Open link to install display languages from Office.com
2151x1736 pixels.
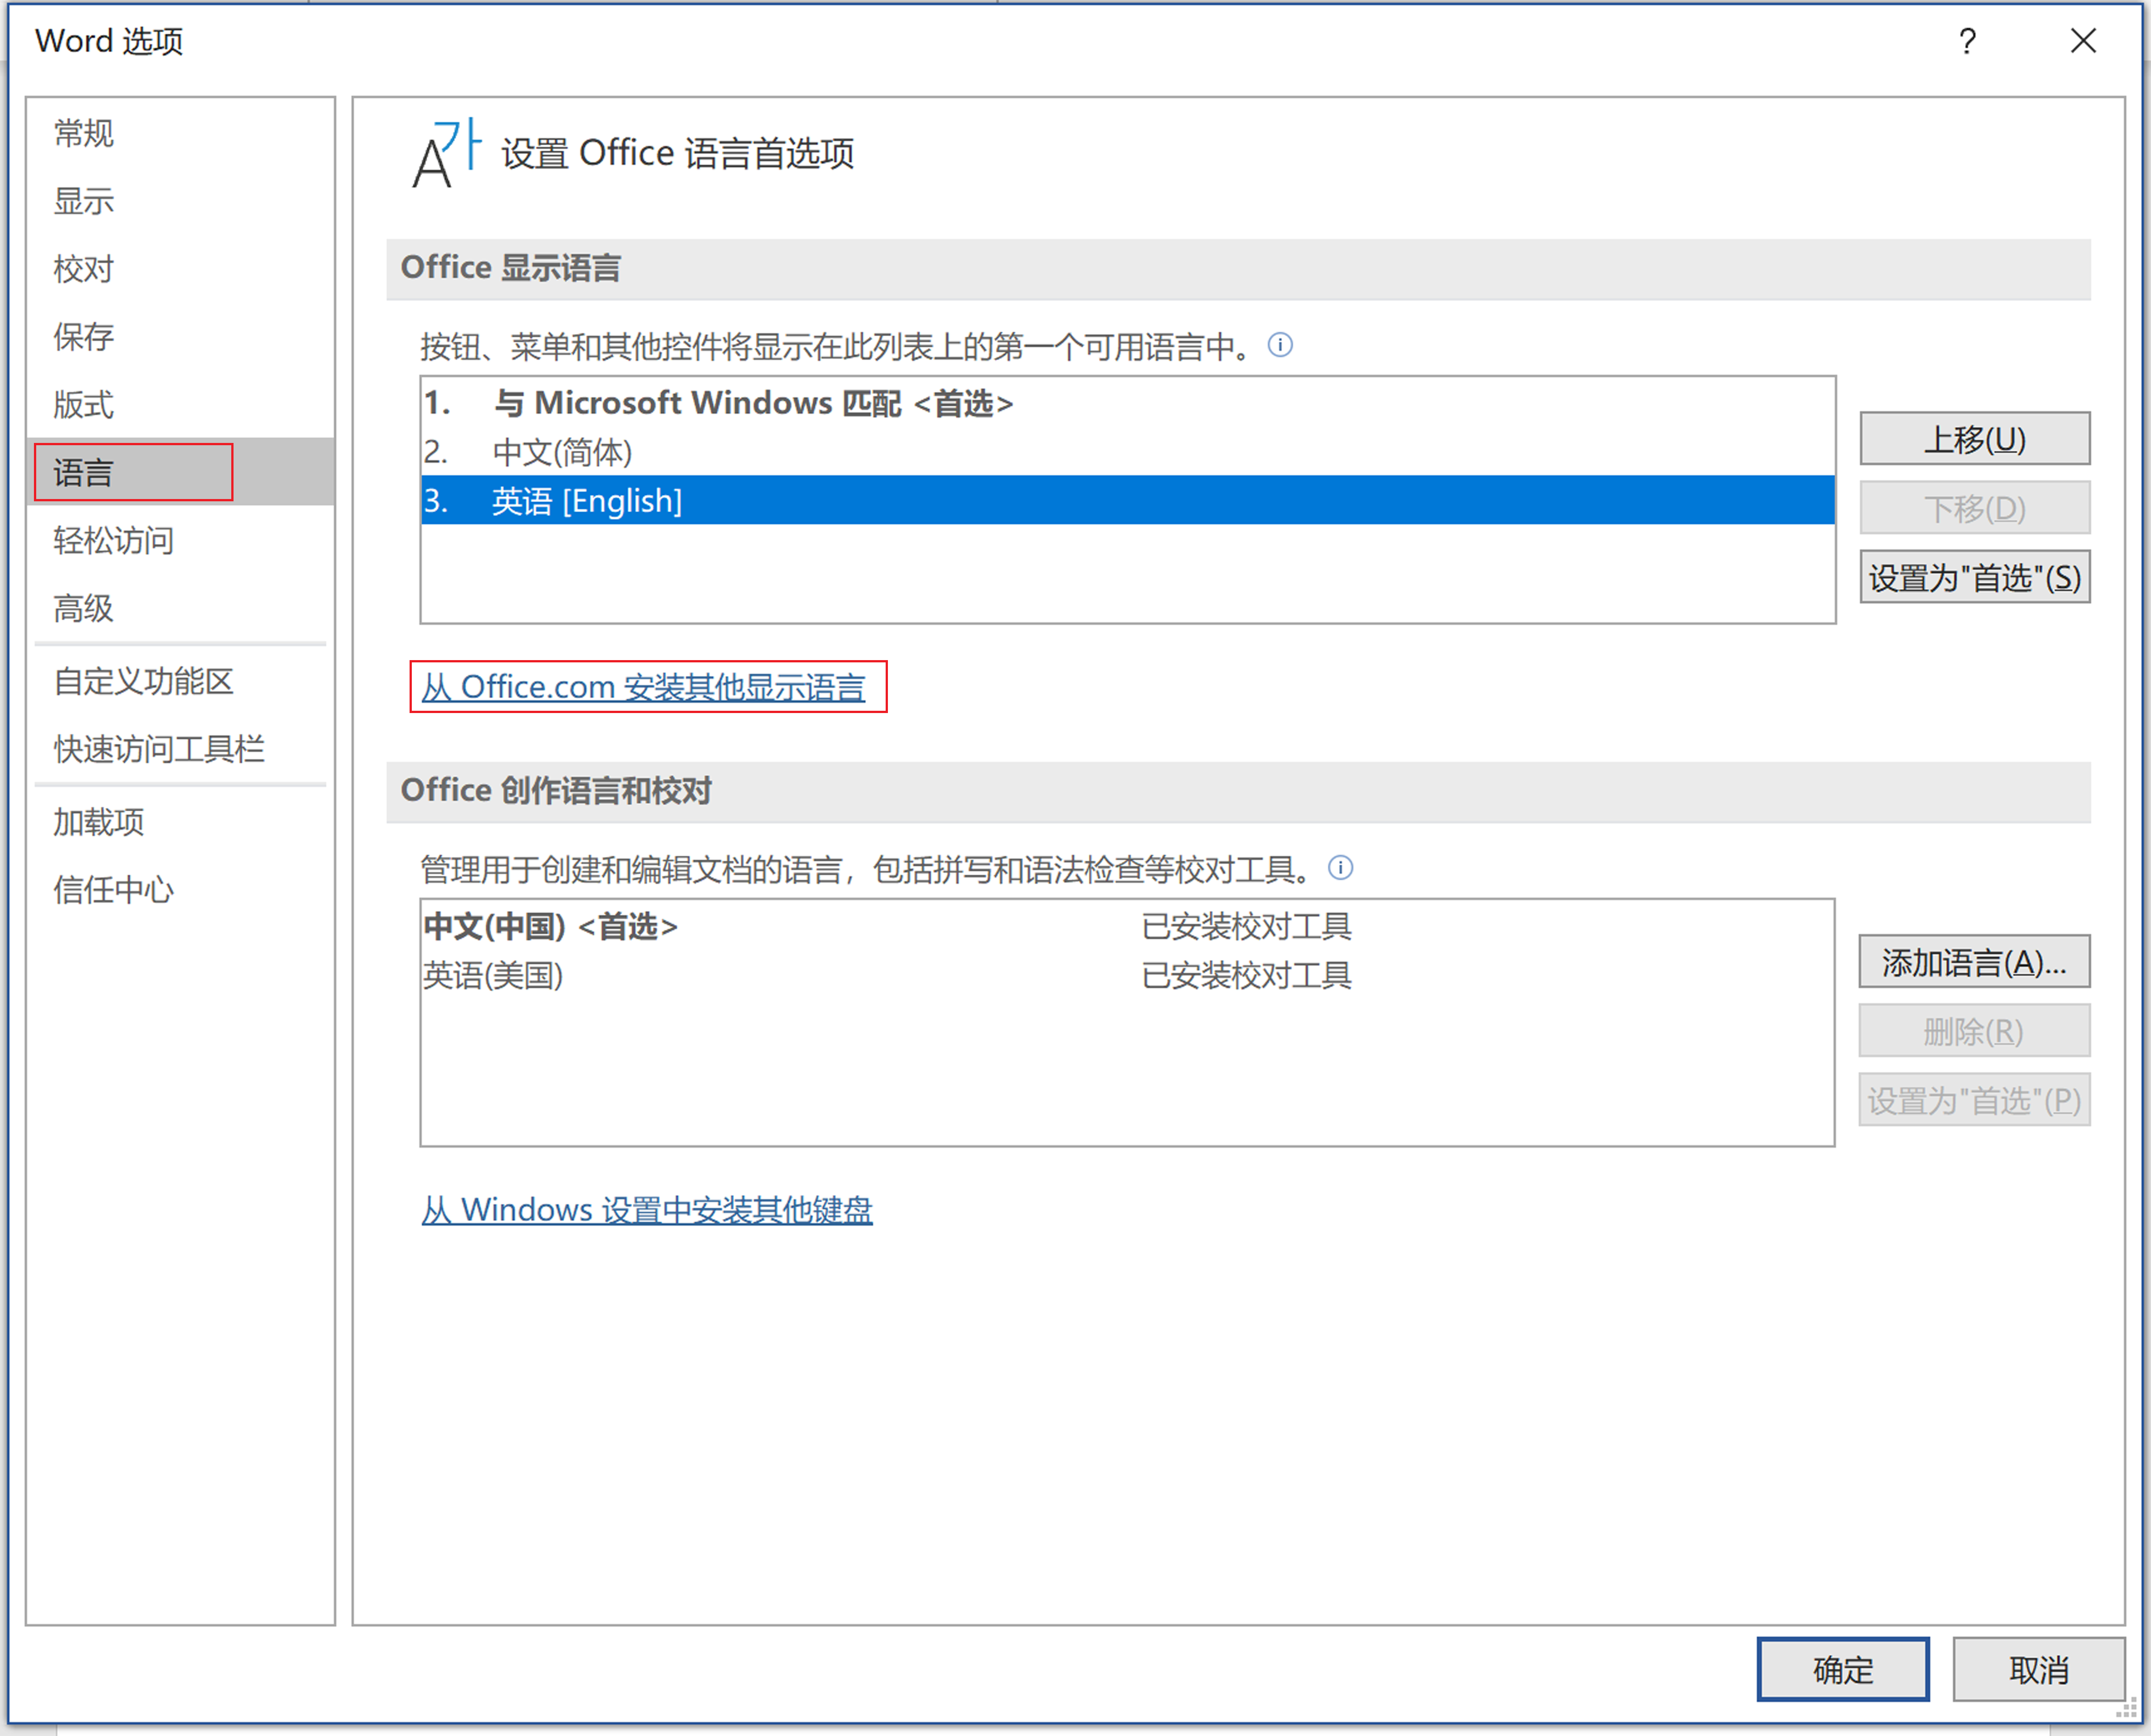643,687
